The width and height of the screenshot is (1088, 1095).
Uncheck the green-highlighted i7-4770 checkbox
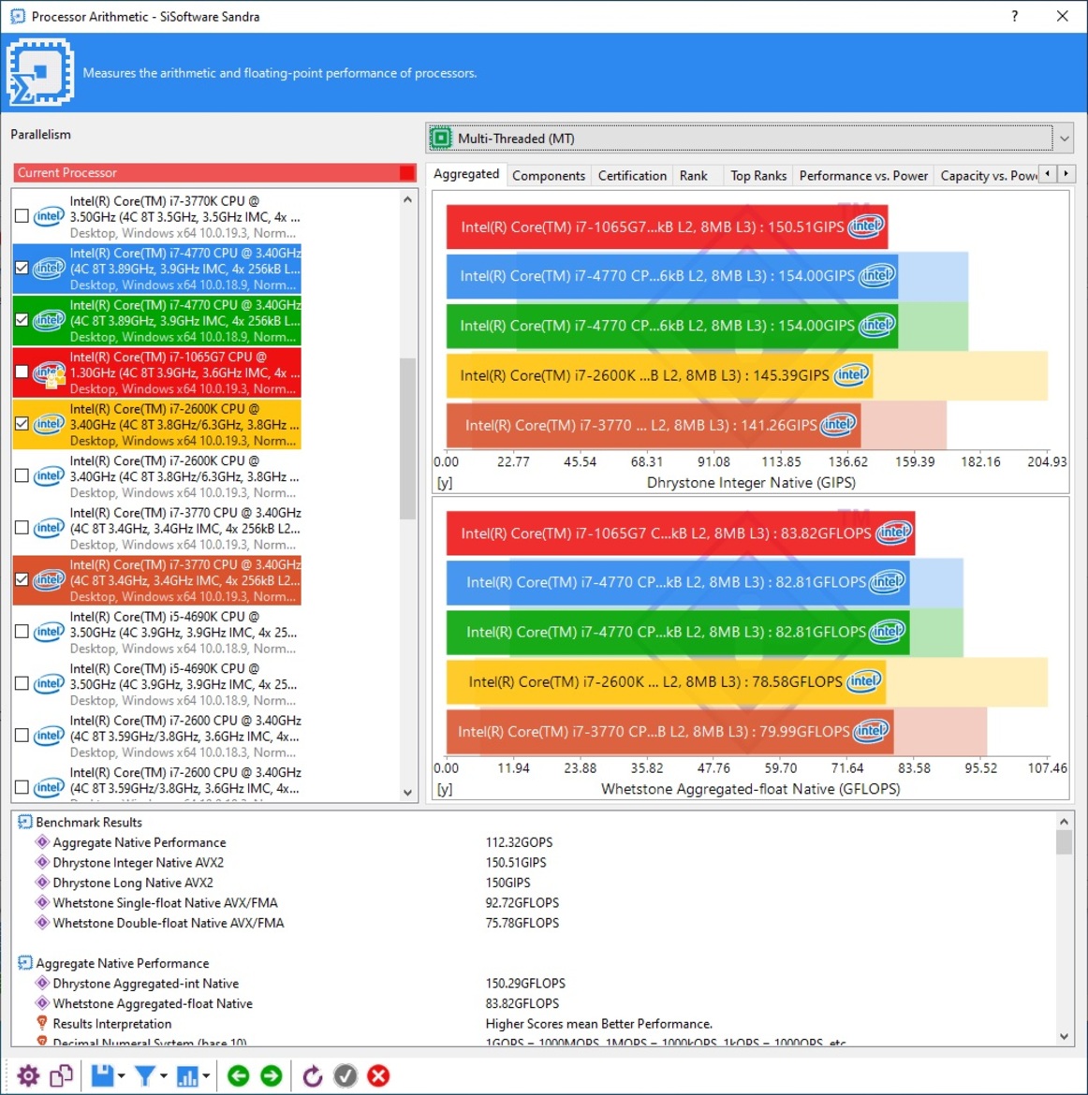(x=22, y=320)
